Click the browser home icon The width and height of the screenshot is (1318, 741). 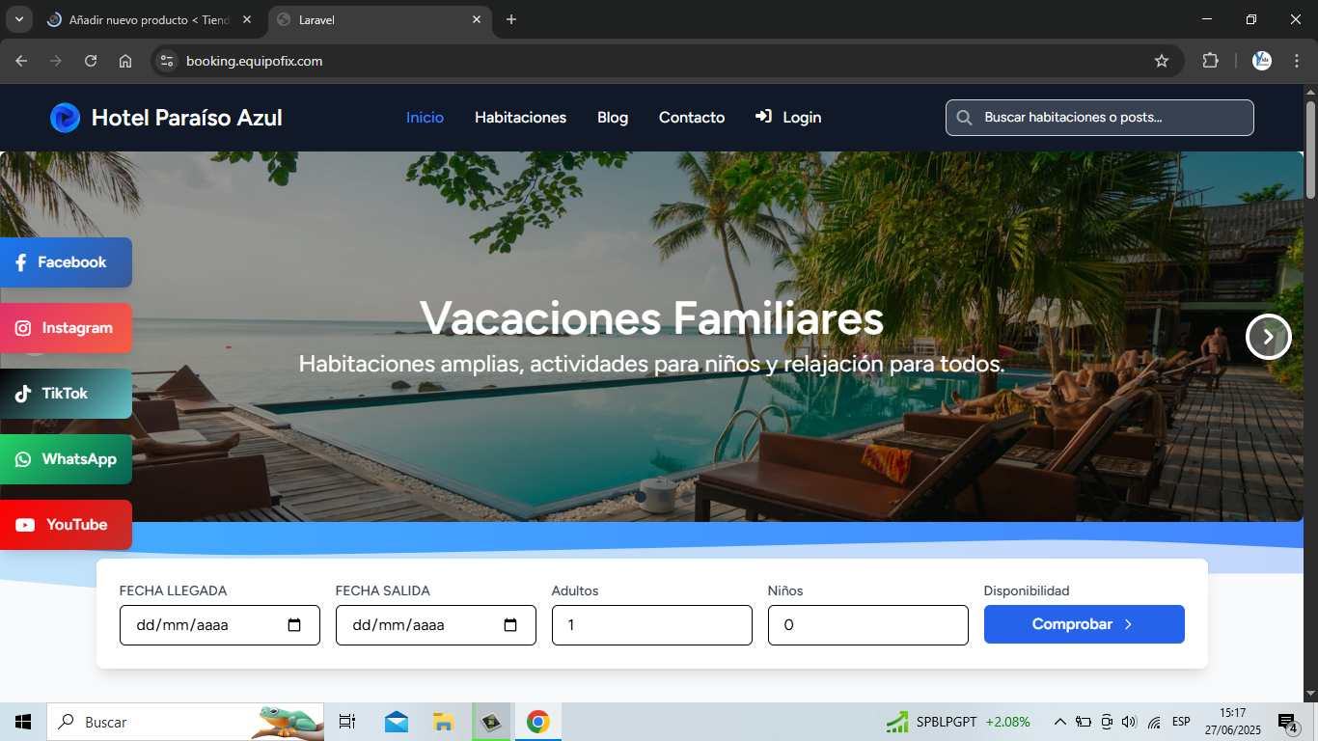125,61
